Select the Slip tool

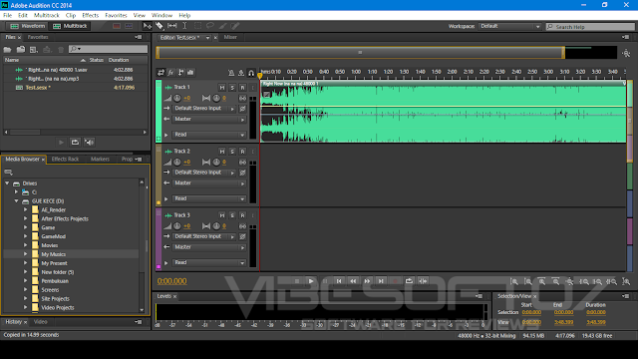point(172,26)
